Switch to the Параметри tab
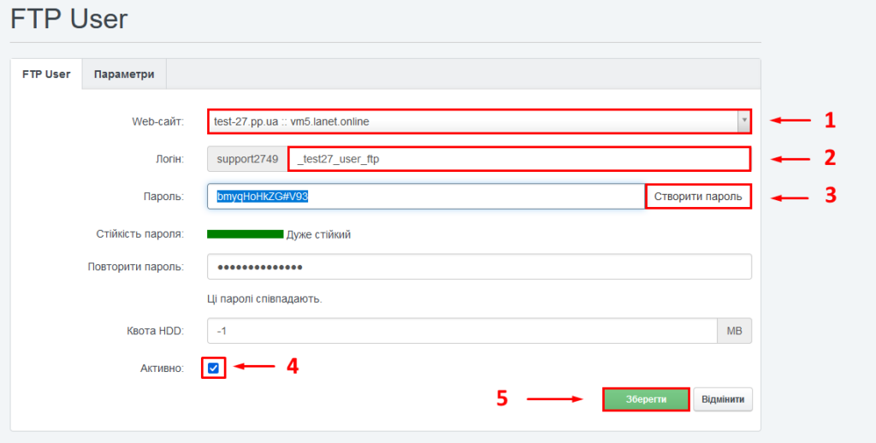Screen dimensions: 876x443 [124, 74]
